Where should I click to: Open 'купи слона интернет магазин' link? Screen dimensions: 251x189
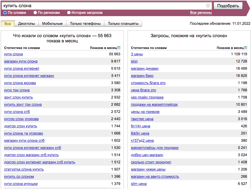pos(29,76)
